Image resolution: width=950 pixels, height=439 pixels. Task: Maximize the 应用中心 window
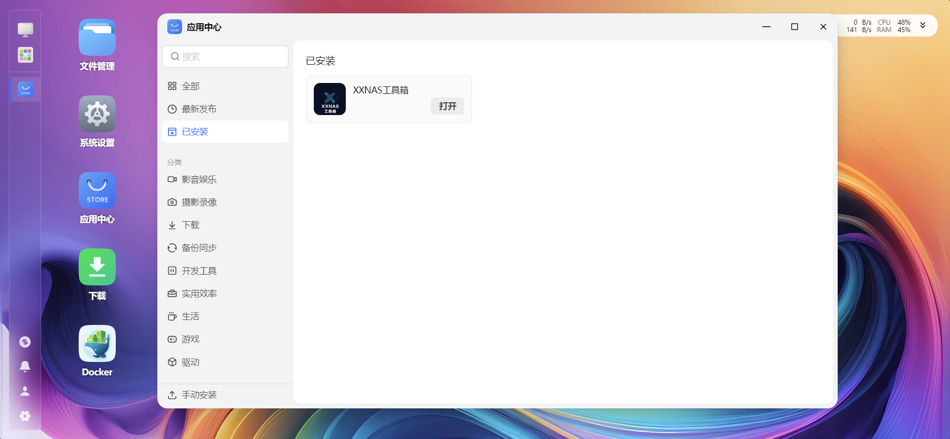[x=795, y=27]
